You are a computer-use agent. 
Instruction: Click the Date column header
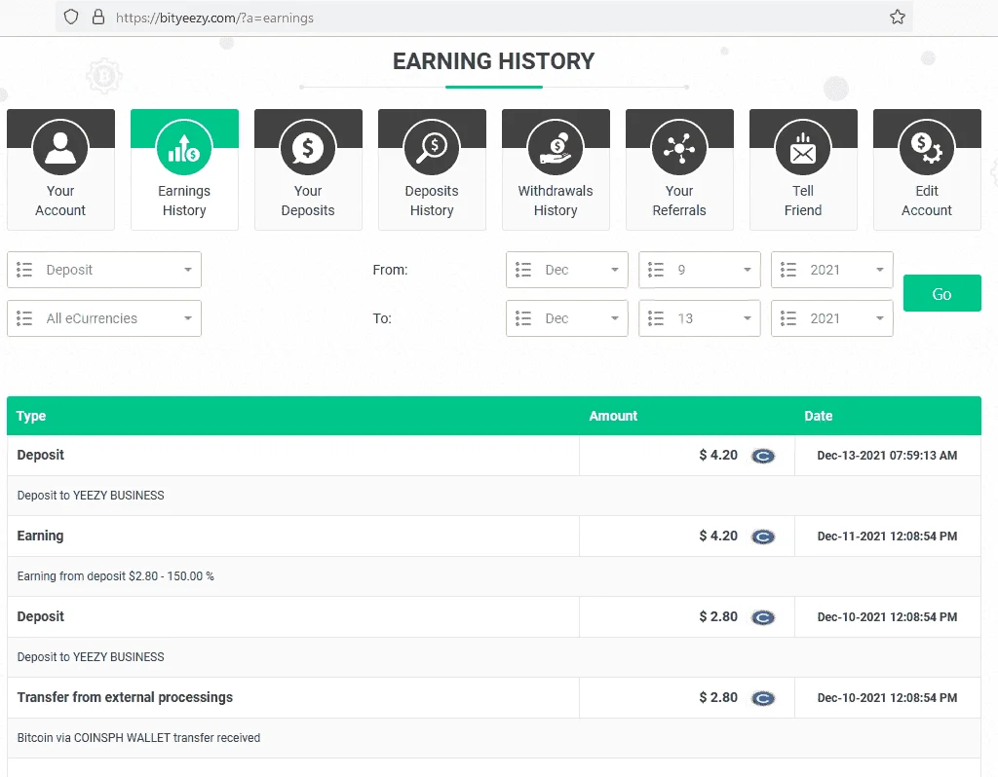819,416
